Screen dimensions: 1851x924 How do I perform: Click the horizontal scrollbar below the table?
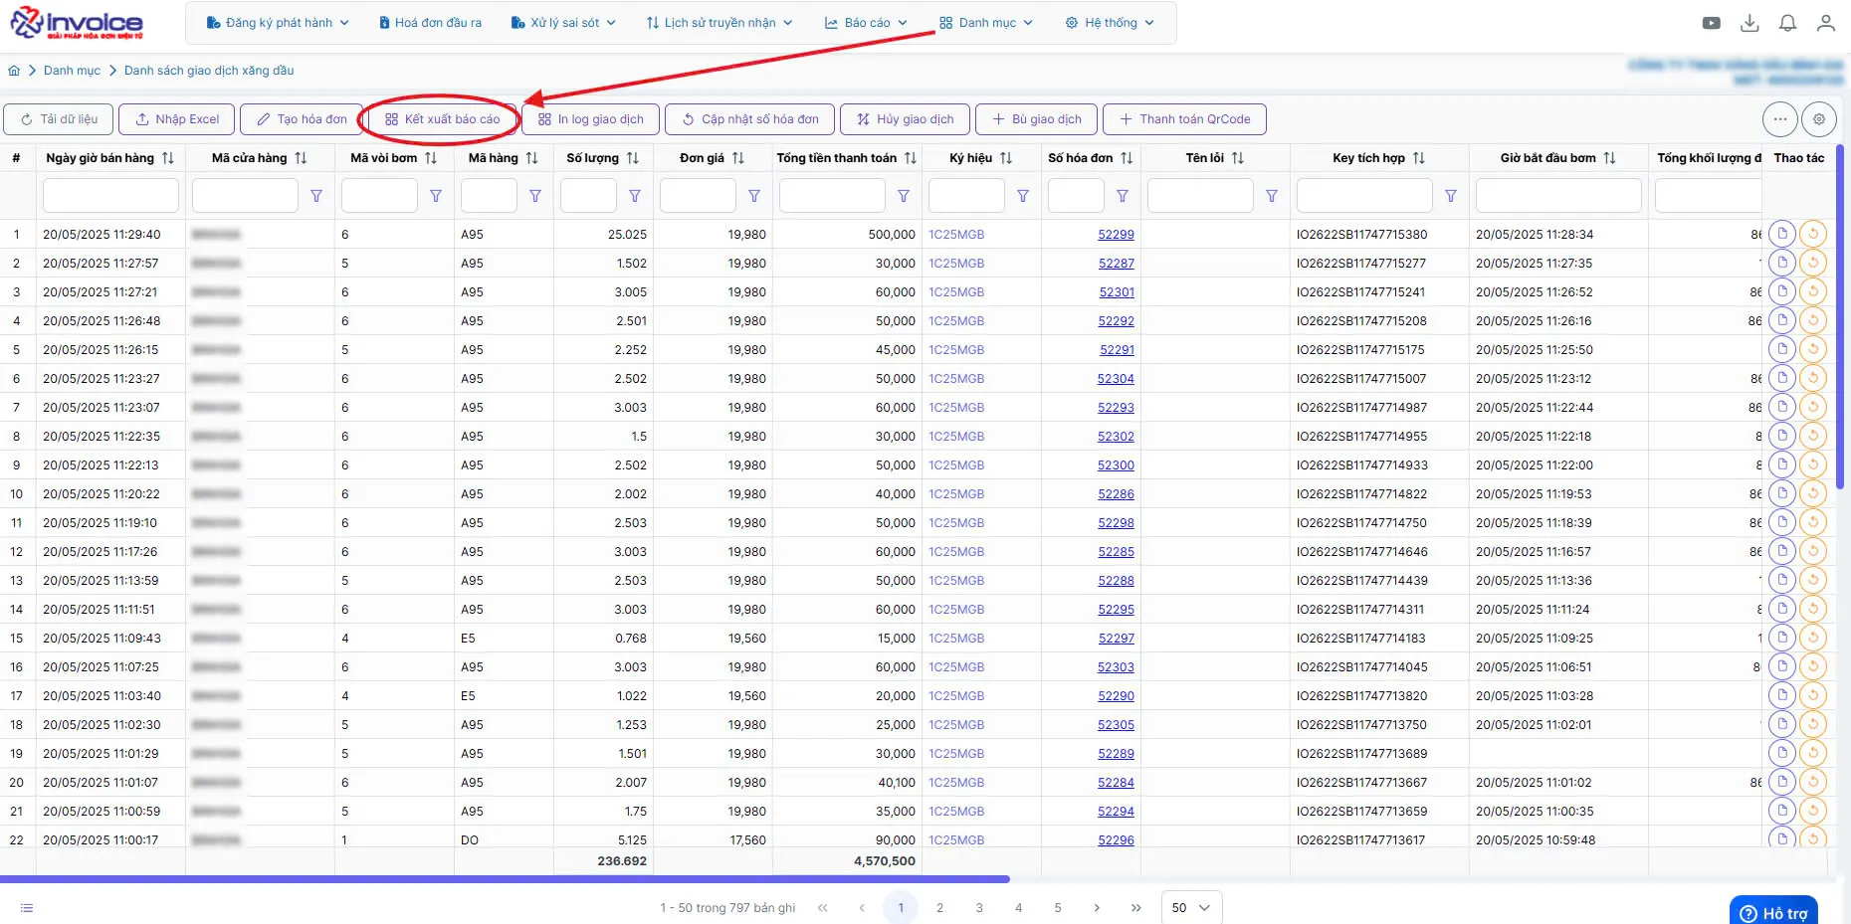coord(505,879)
